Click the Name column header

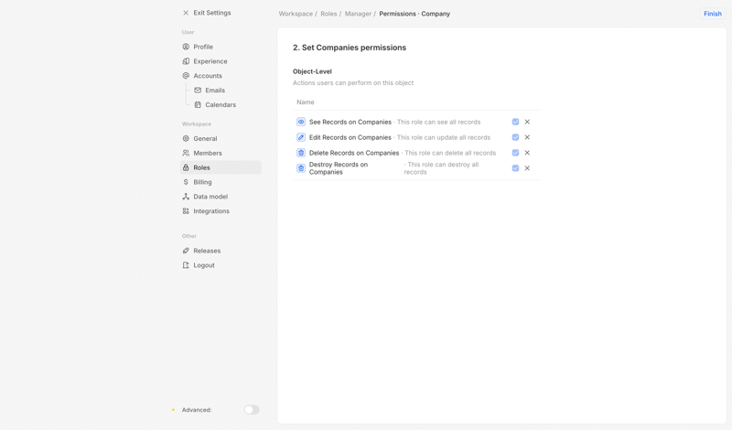pos(306,102)
